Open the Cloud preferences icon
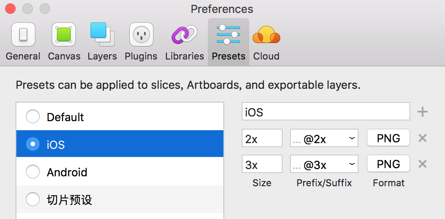 (266, 34)
